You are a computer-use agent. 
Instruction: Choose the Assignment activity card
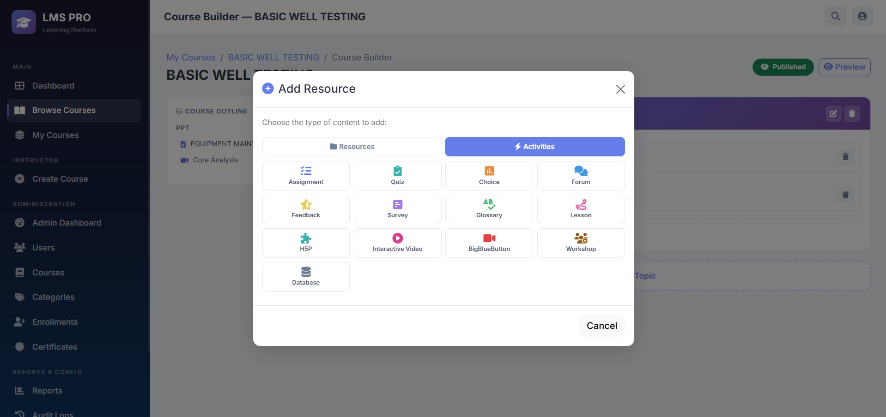coord(306,176)
